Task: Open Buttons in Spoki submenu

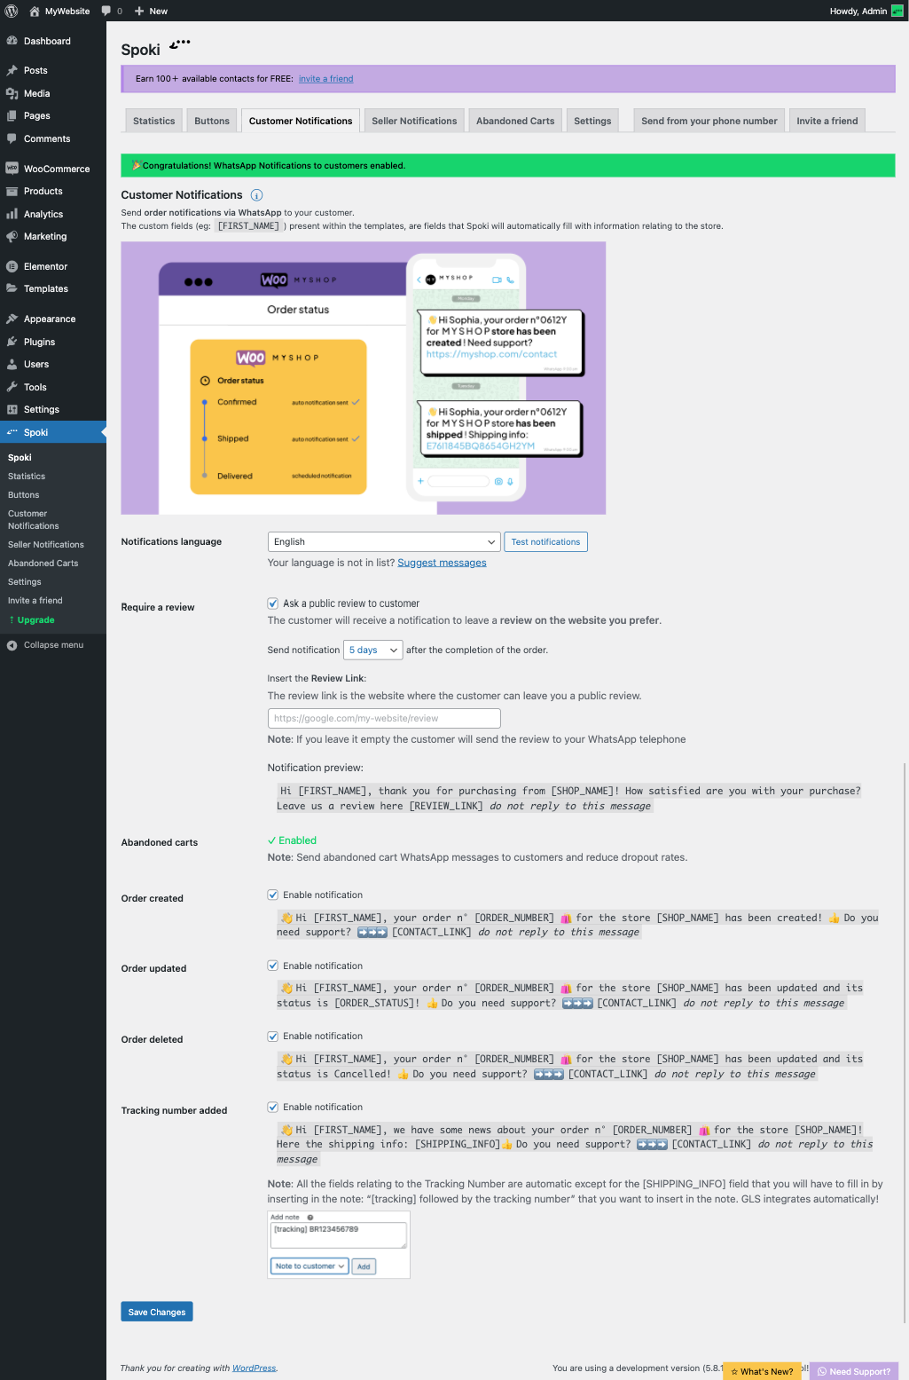Action: (x=24, y=495)
